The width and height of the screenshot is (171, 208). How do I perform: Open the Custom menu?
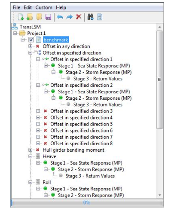coord(44,7)
